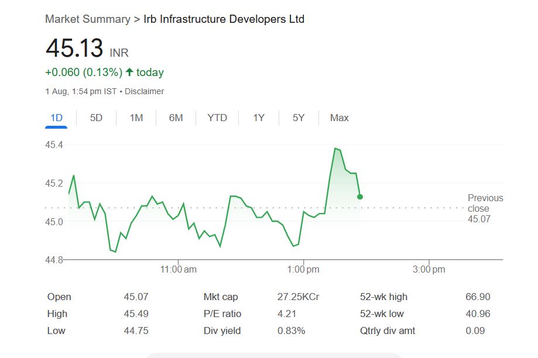The width and height of the screenshot is (538, 358).
Task: Click the Irb Infrastructure Developers Ltd title
Action: 224,19
